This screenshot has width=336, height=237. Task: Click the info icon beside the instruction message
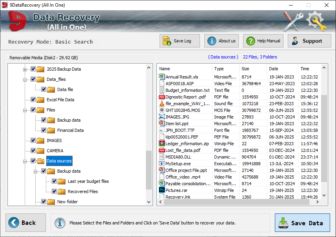tap(60, 223)
